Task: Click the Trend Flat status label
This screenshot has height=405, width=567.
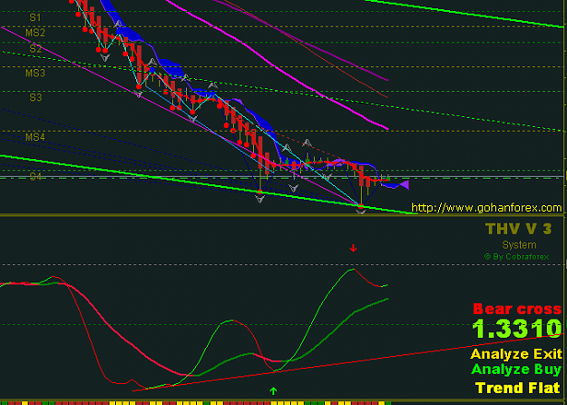Action: 518,388
